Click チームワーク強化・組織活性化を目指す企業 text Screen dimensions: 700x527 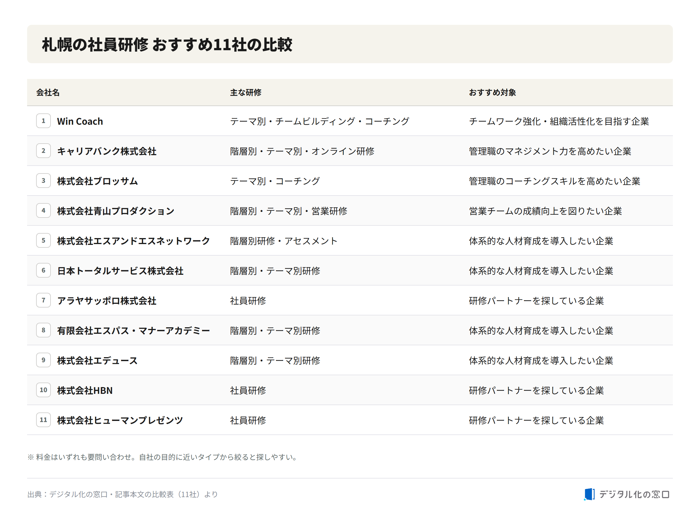click(559, 121)
